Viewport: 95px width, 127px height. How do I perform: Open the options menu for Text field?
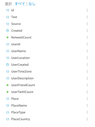point(87,17)
